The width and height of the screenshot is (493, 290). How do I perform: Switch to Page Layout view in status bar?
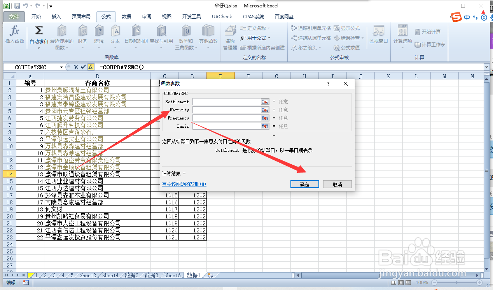402,283
